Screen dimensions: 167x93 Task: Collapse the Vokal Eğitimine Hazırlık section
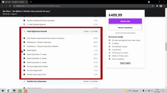(25, 31)
